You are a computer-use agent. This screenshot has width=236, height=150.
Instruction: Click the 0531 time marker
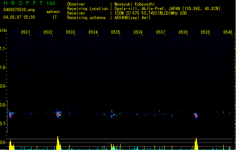click(26, 32)
